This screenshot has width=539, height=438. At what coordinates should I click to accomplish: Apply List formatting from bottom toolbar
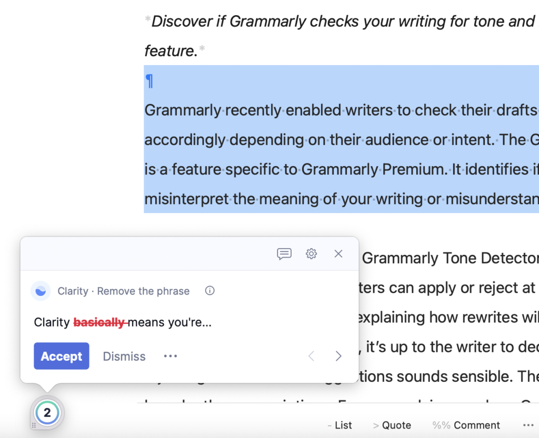coord(340,425)
